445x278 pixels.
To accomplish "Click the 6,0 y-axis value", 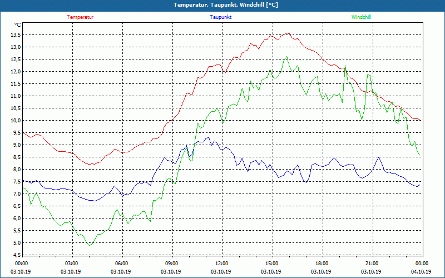I will (17, 218).
